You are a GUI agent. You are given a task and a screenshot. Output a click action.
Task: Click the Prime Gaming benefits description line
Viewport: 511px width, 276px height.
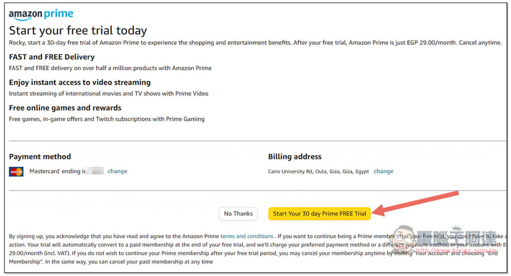click(x=107, y=119)
